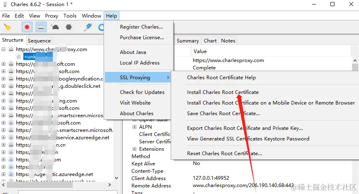The width and height of the screenshot is (359, 194).
Task: Open the Window menu
Action: (91, 16)
